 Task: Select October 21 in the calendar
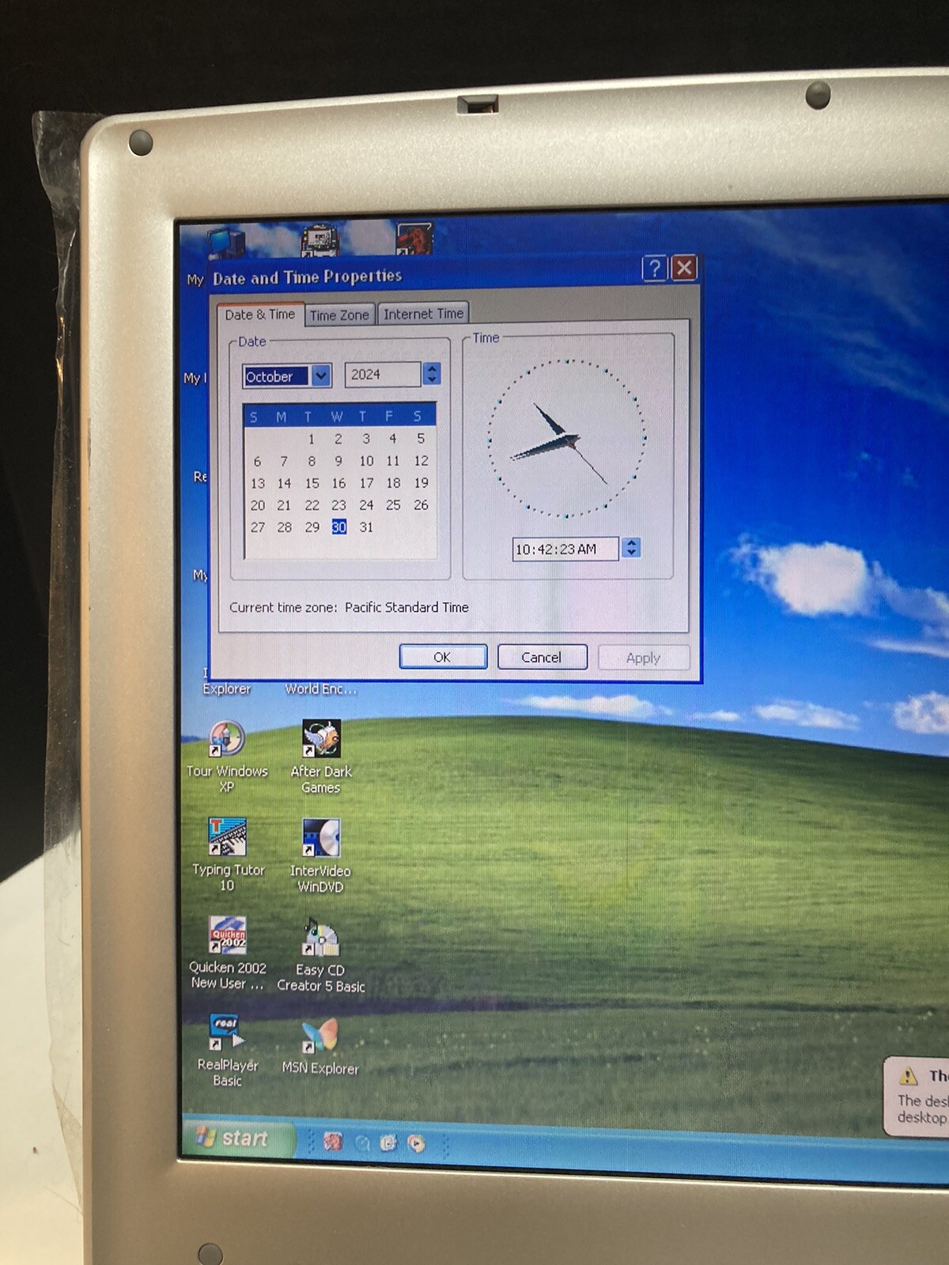pos(284,505)
